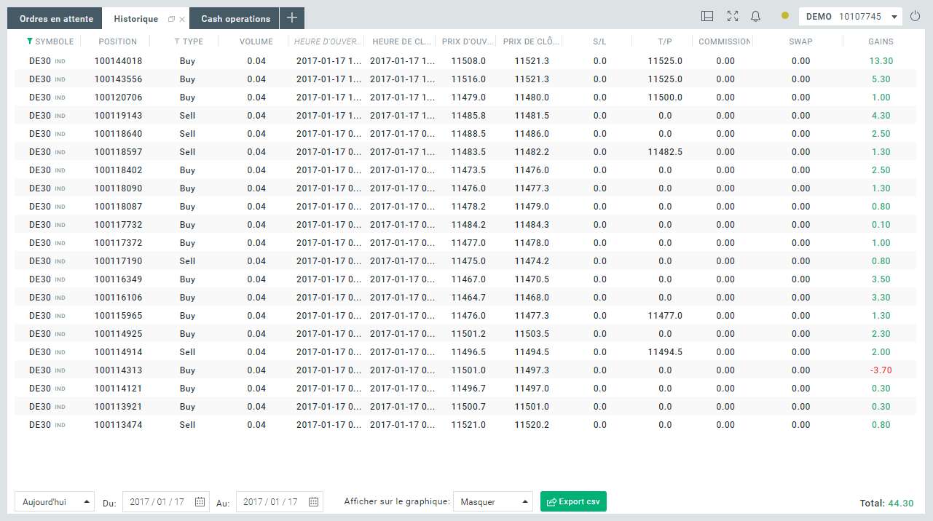Sort by the Swap column header

tap(800, 41)
